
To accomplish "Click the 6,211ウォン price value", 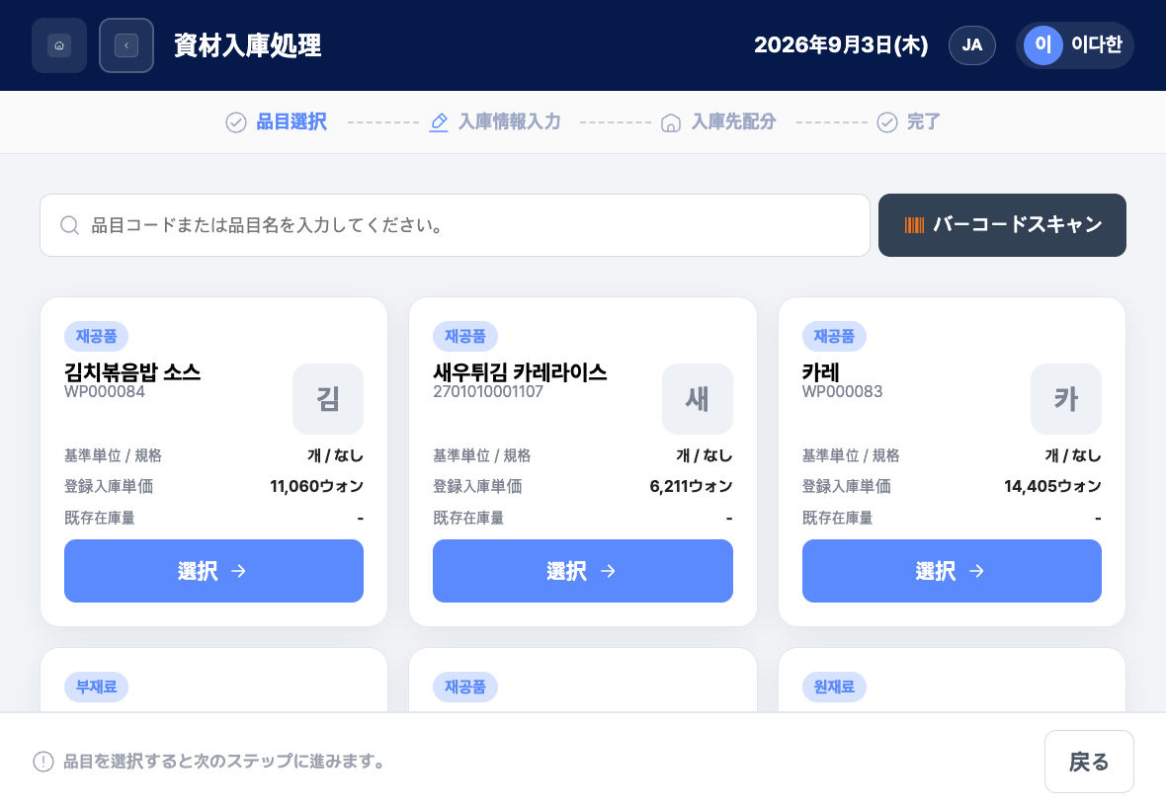I will coord(691,486).
